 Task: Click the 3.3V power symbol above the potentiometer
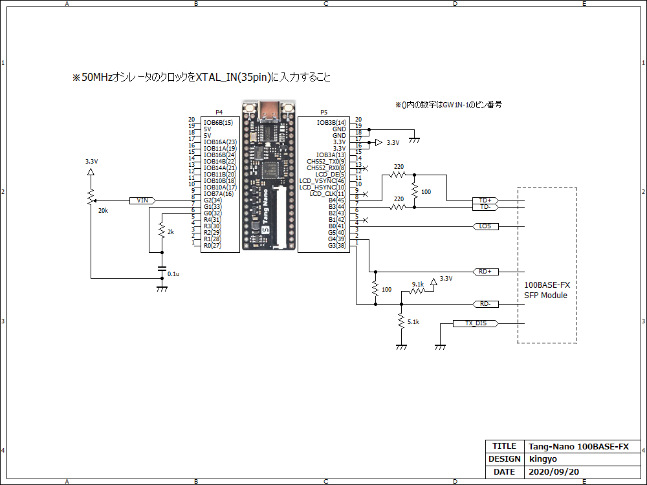click(x=91, y=171)
